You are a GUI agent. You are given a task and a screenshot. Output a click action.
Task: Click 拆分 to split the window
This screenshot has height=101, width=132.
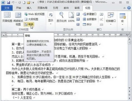(x=87, y=24)
